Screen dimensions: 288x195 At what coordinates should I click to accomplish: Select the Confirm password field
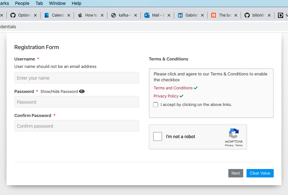coord(77,126)
